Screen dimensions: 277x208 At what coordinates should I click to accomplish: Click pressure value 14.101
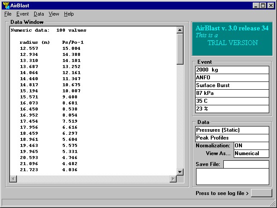tap(71, 61)
